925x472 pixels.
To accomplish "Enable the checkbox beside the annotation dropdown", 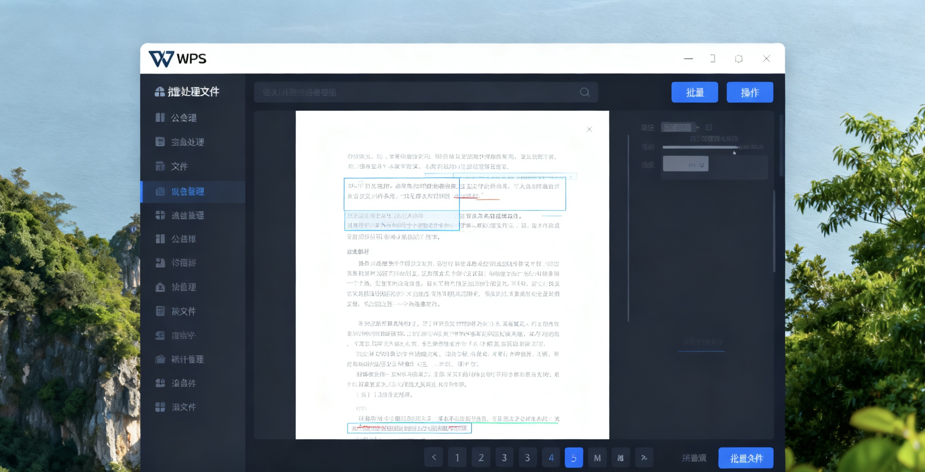I will click(708, 127).
